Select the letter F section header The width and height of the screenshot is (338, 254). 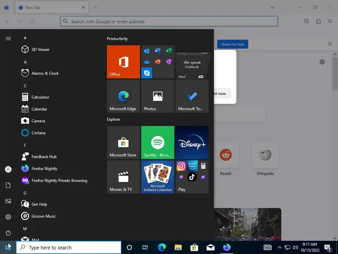(x=25, y=146)
